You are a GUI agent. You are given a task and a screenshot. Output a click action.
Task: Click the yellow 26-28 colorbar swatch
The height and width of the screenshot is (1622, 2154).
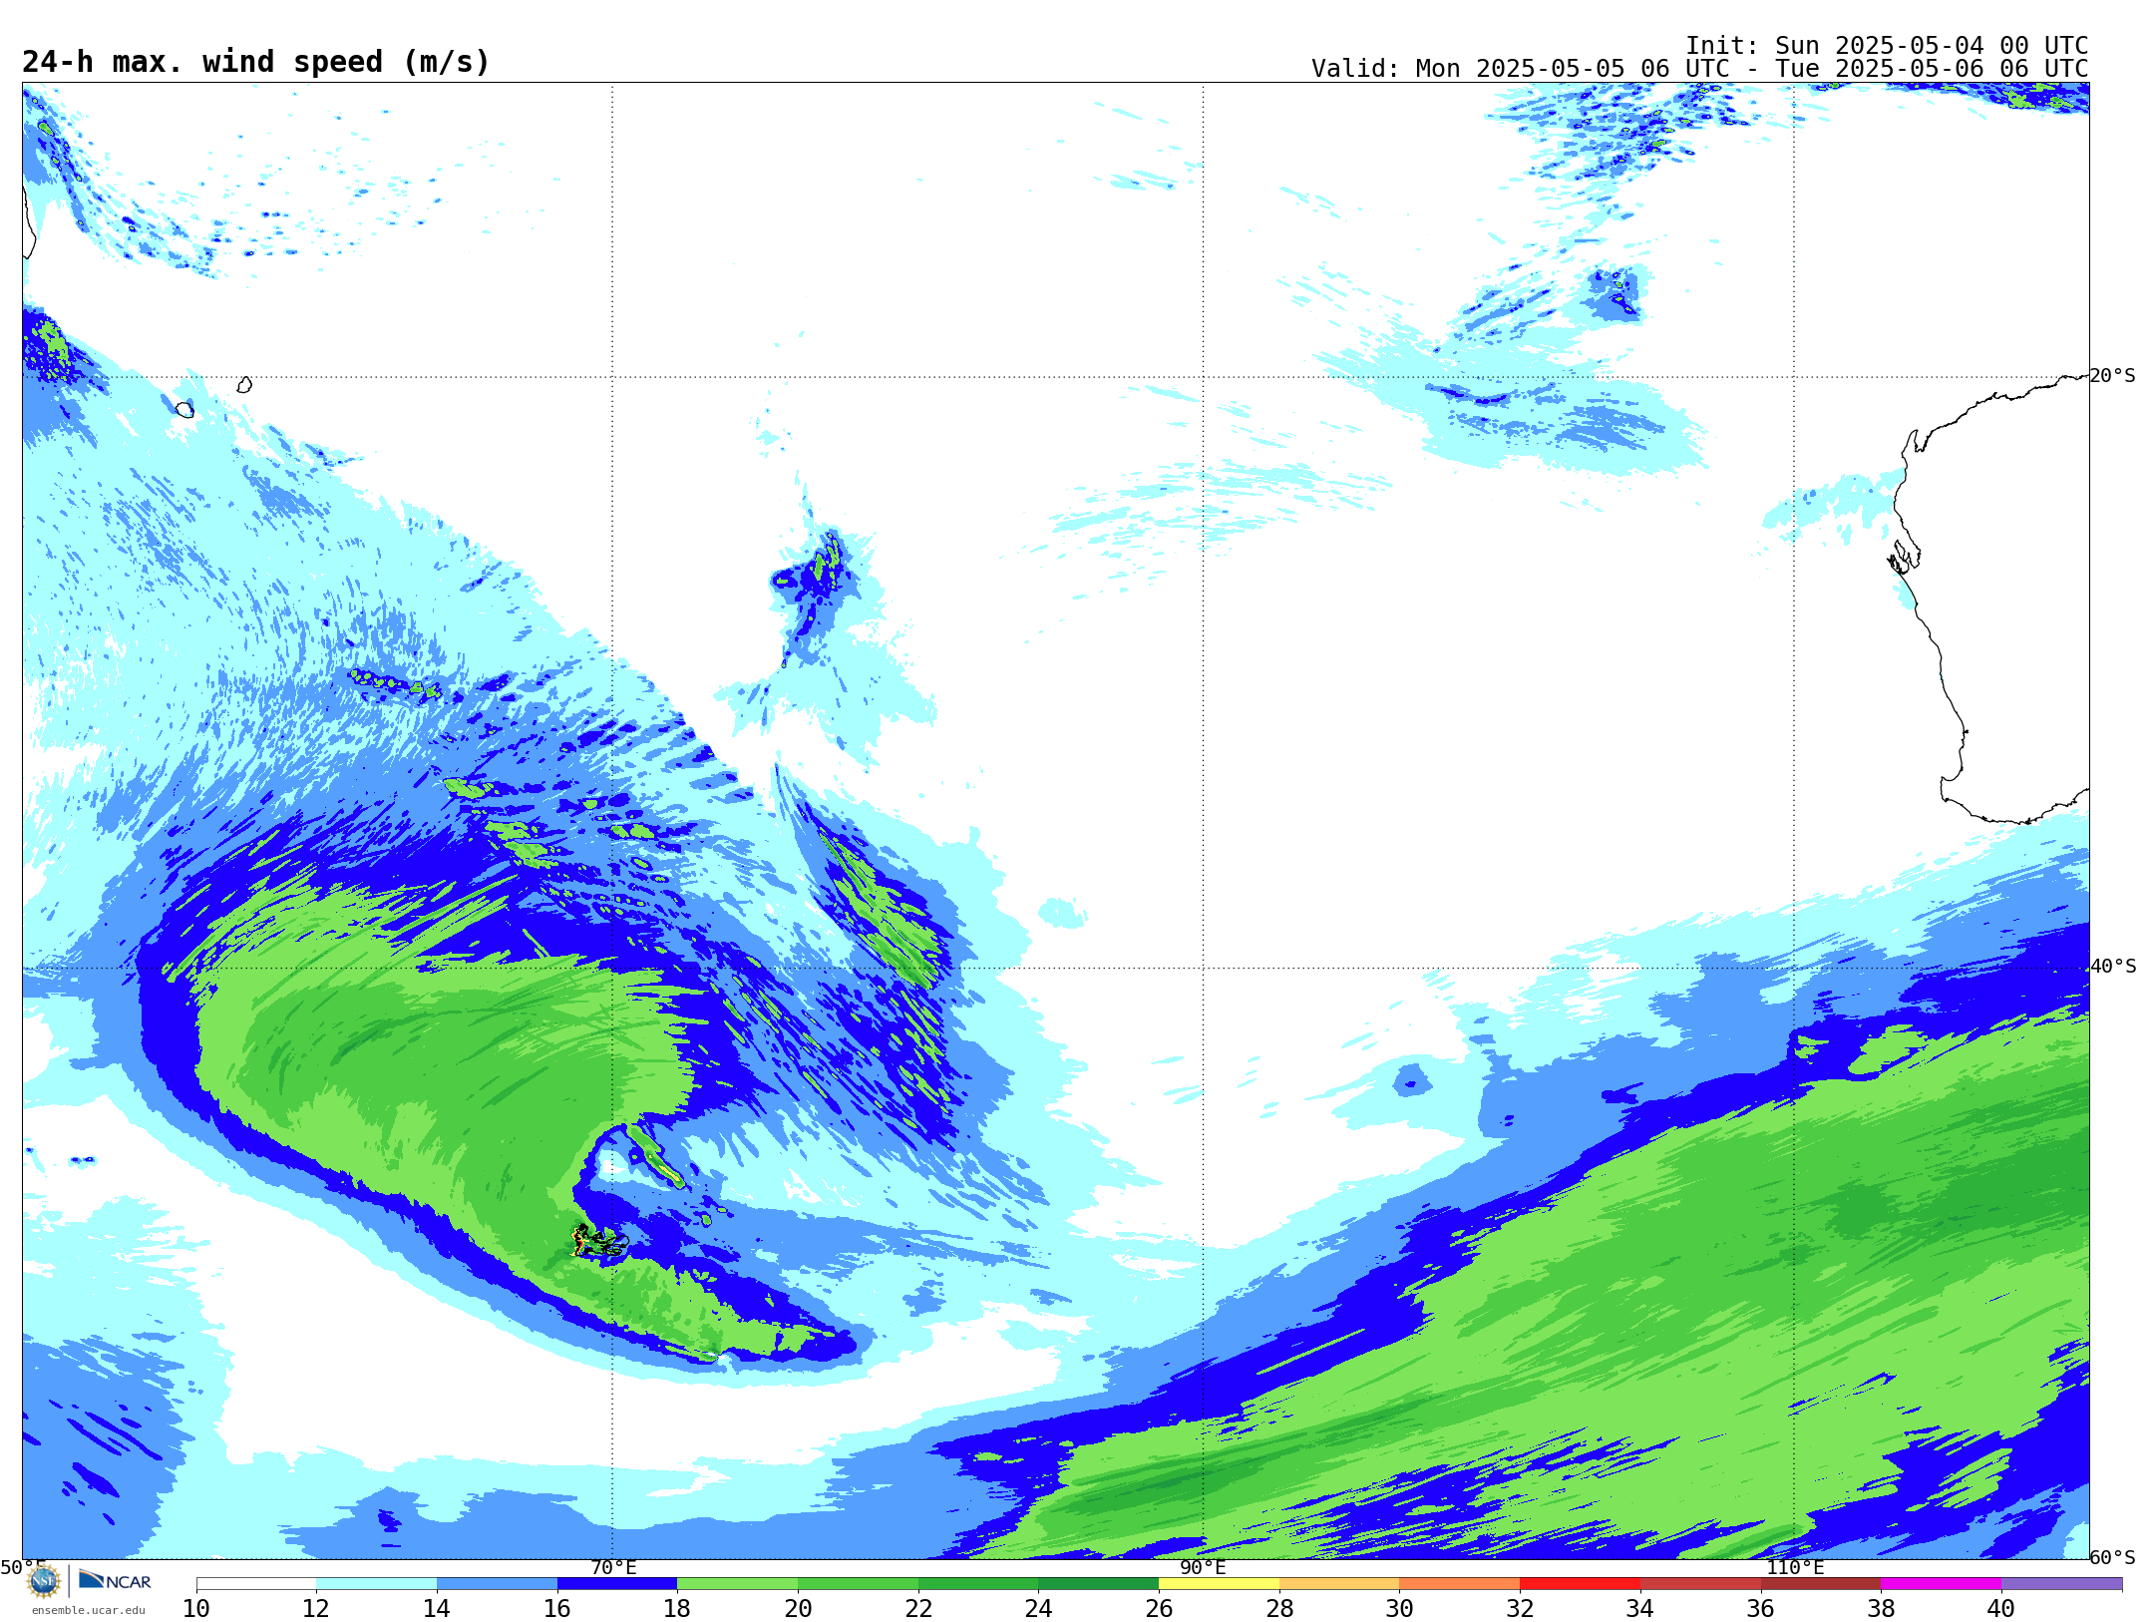click(x=1219, y=1584)
